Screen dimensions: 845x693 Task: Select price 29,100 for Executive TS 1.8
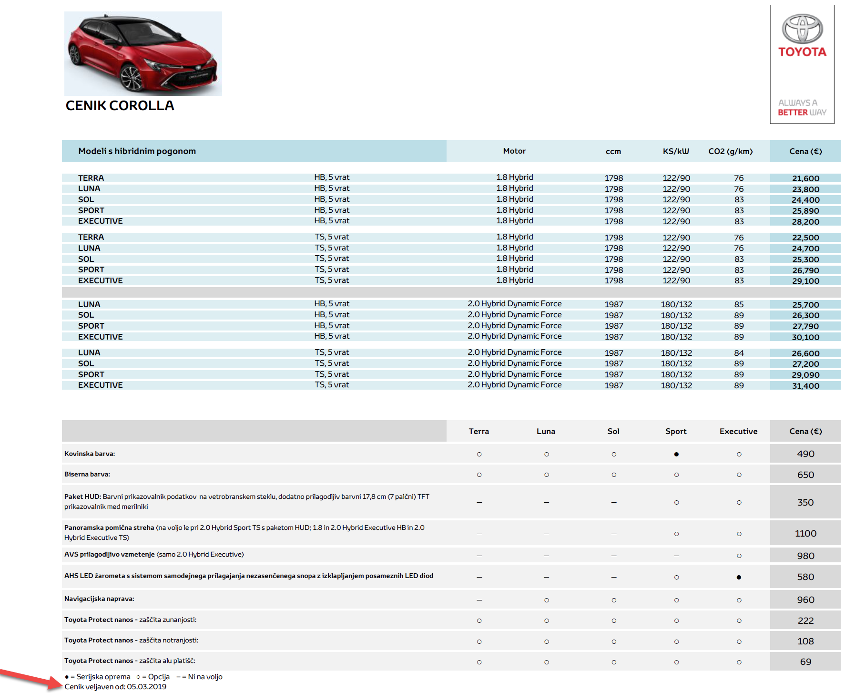click(x=805, y=281)
